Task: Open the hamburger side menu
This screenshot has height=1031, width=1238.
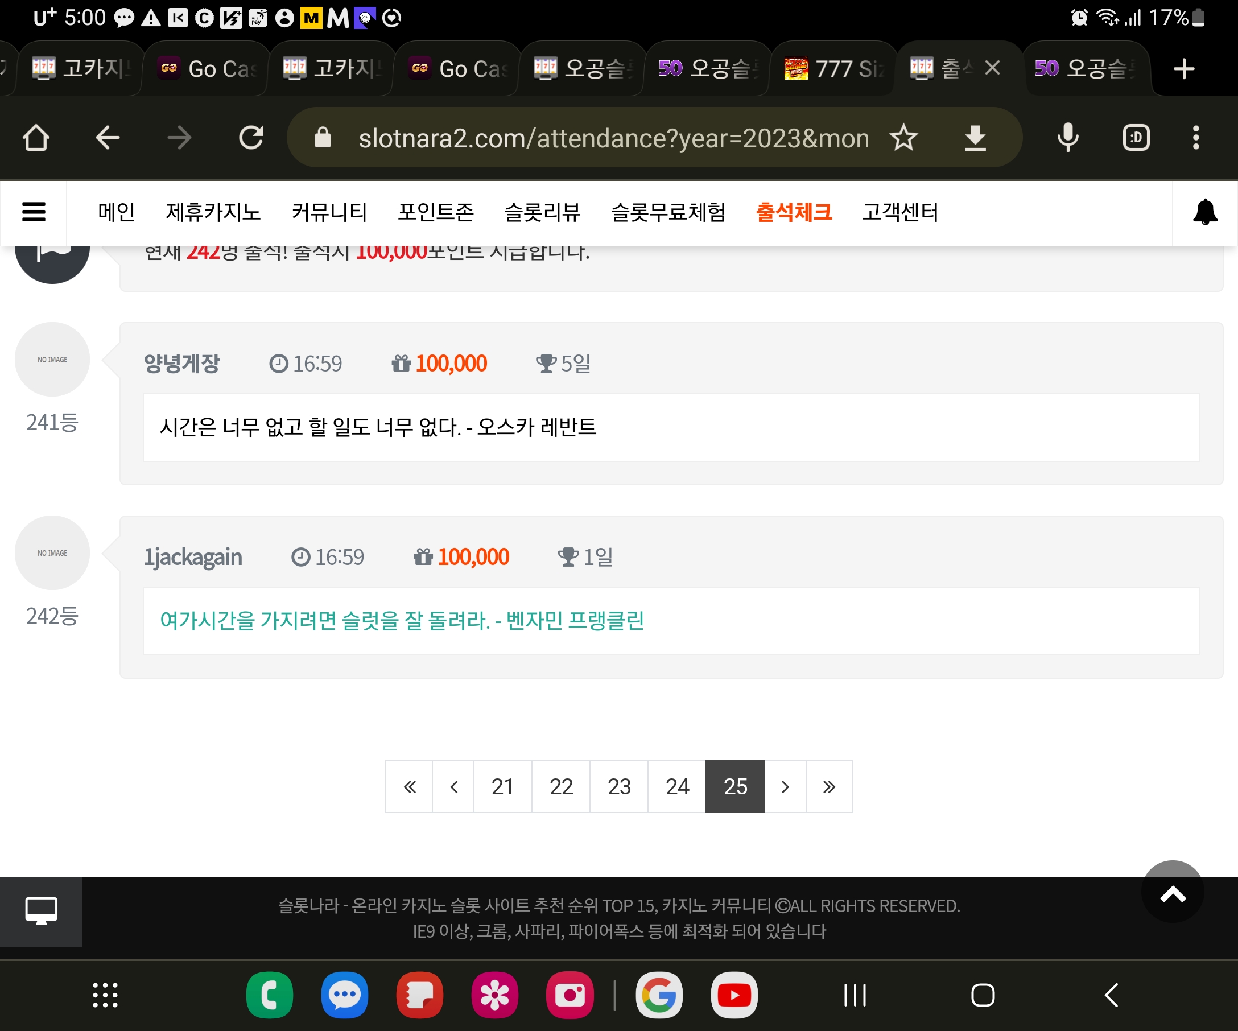Action: click(x=34, y=212)
